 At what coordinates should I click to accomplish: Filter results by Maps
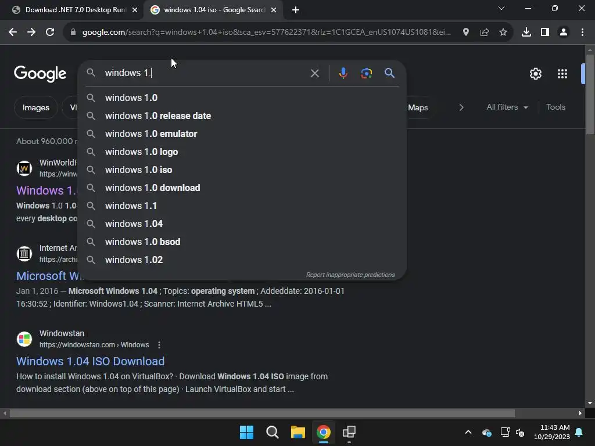[418, 107]
